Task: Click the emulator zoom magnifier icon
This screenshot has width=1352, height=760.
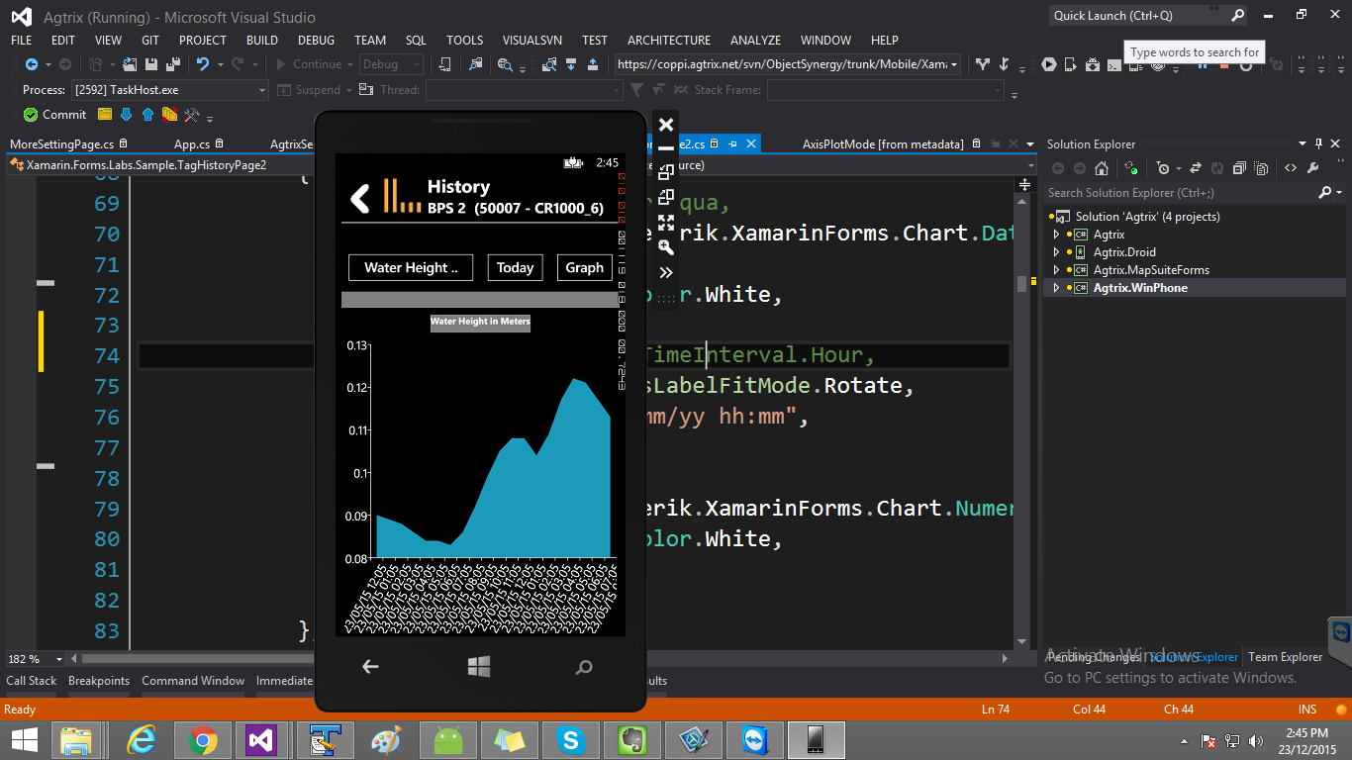Action: point(666,247)
